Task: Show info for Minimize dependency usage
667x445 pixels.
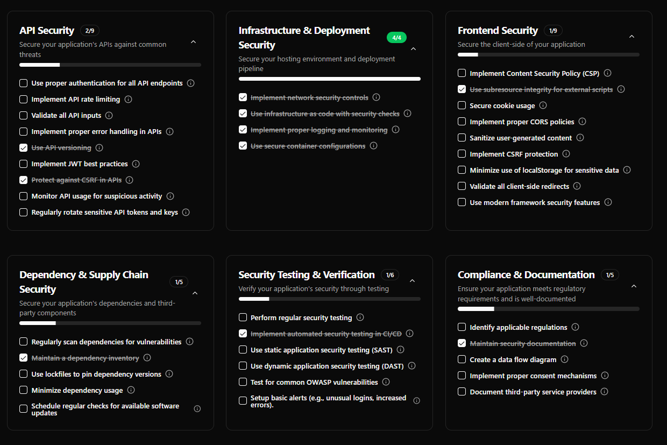Action: pyautogui.click(x=131, y=390)
